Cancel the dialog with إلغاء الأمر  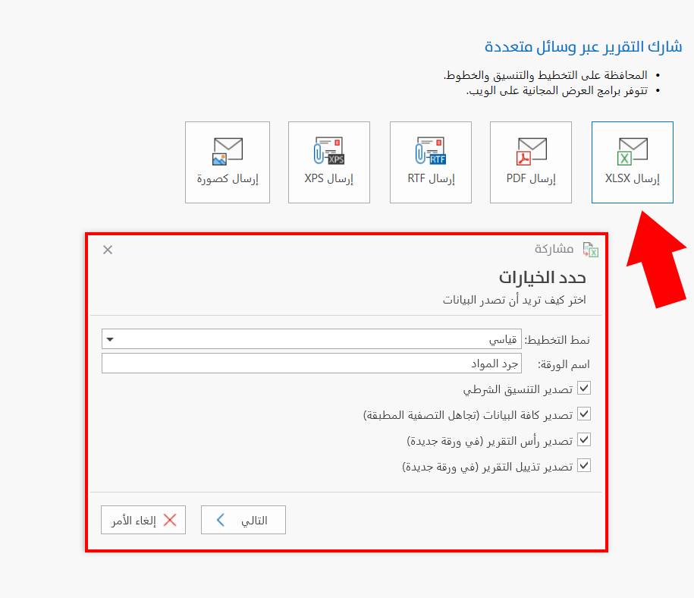click(143, 519)
